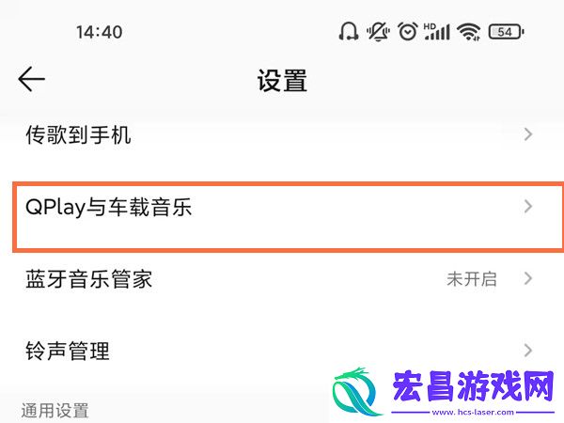Click the dragon watermark logo
This screenshot has width=564, height=423.
(357, 391)
